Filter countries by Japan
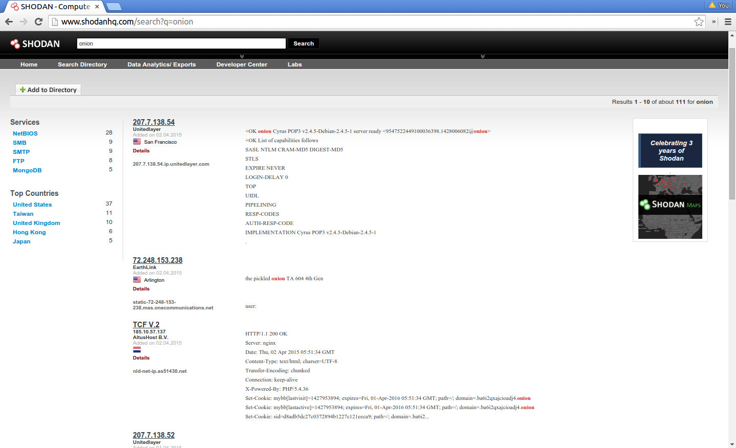The height and width of the screenshot is (448, 736). (x=21, y=241)
